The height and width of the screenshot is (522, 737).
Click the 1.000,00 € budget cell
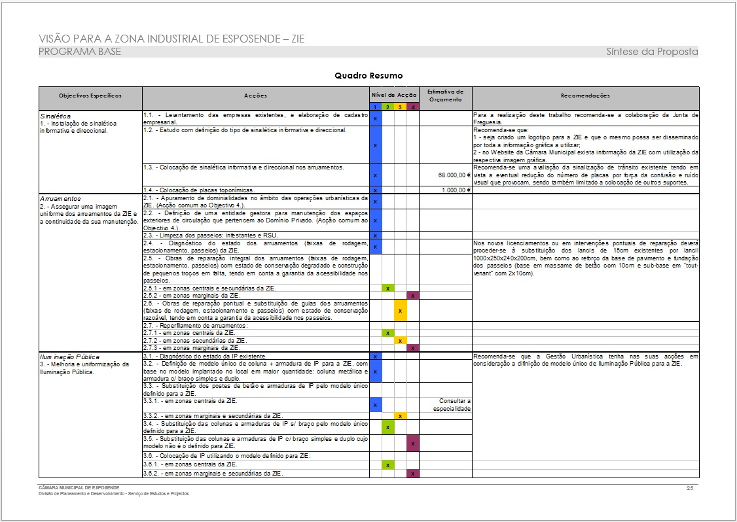[456, 190]
